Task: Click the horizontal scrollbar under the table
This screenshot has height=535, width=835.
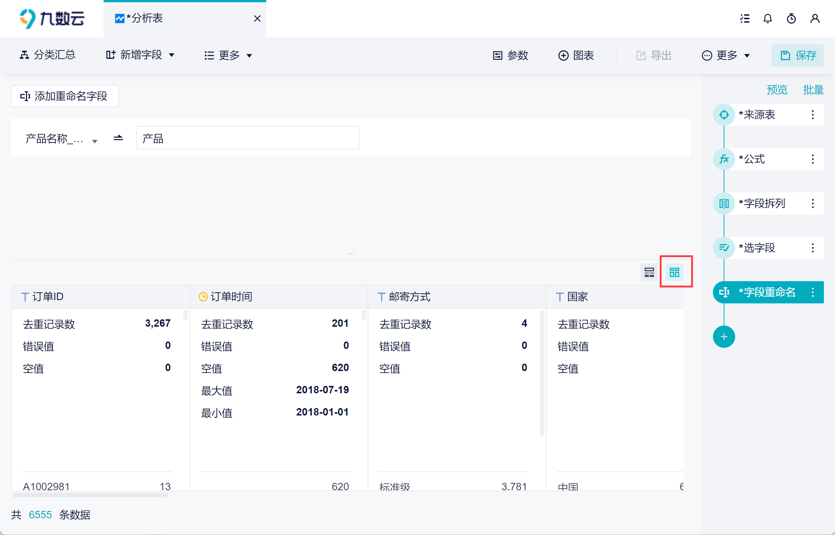Action: point(90,495)
